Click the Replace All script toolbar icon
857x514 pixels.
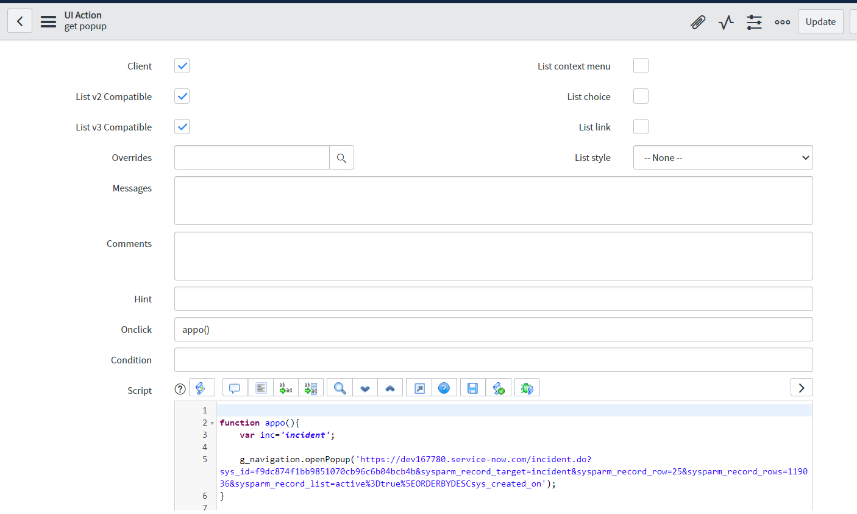(311, 388)
